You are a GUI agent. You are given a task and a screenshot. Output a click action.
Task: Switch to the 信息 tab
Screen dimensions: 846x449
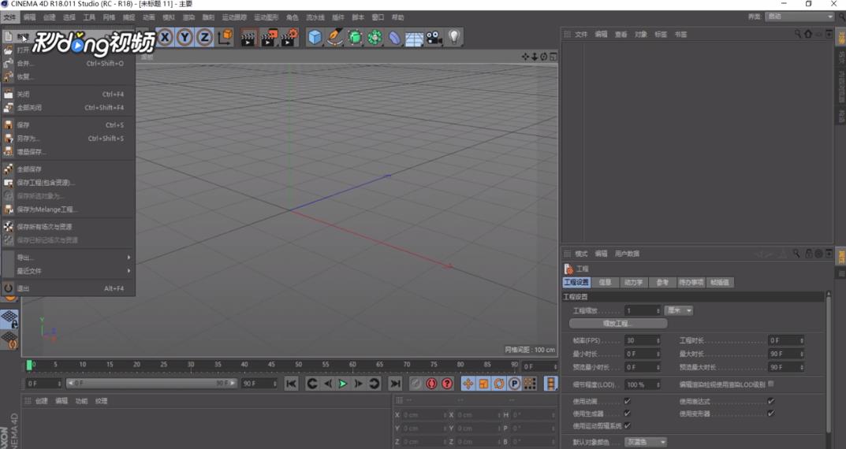(606, 283)
